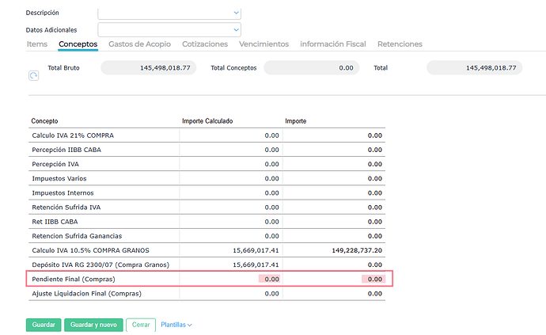Select the Retenciones tab
Viewport: 546px width, 335px height.
pyautogui.click(x=400, y=44)
